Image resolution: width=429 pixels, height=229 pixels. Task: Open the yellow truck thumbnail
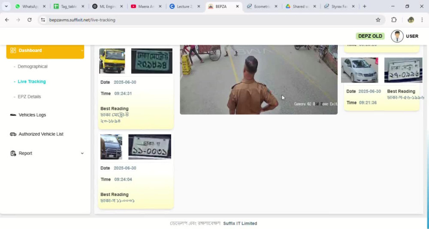[112, 61]
